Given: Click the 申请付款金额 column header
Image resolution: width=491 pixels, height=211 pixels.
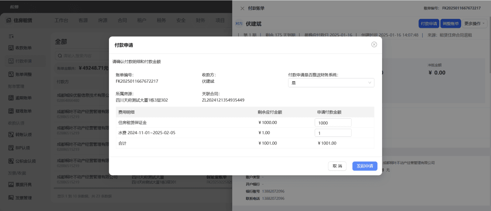Looking at the screenshot, I should pyautogui.click(x=329, y=112).
